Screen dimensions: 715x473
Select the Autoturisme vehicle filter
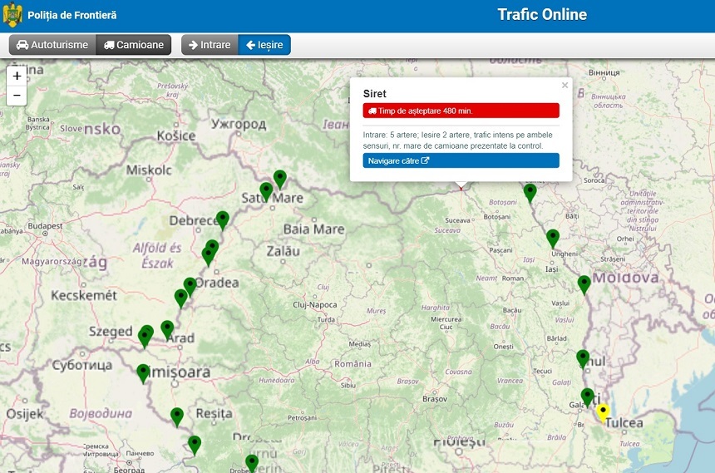(x=52, y=45)
